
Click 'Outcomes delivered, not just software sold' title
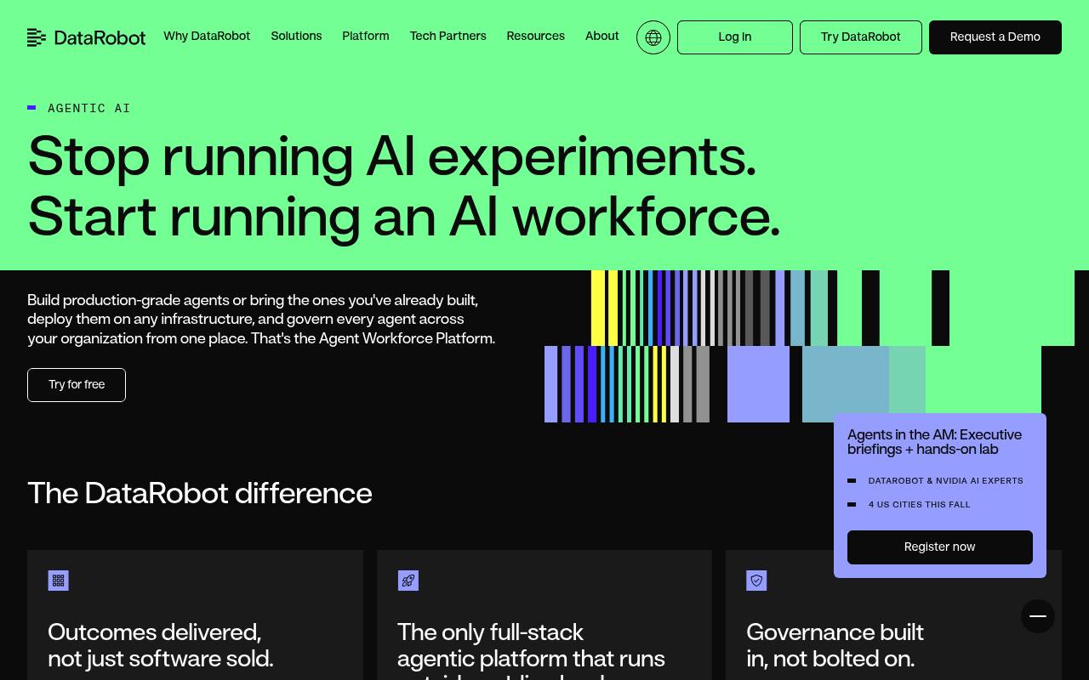coord(161,645)
